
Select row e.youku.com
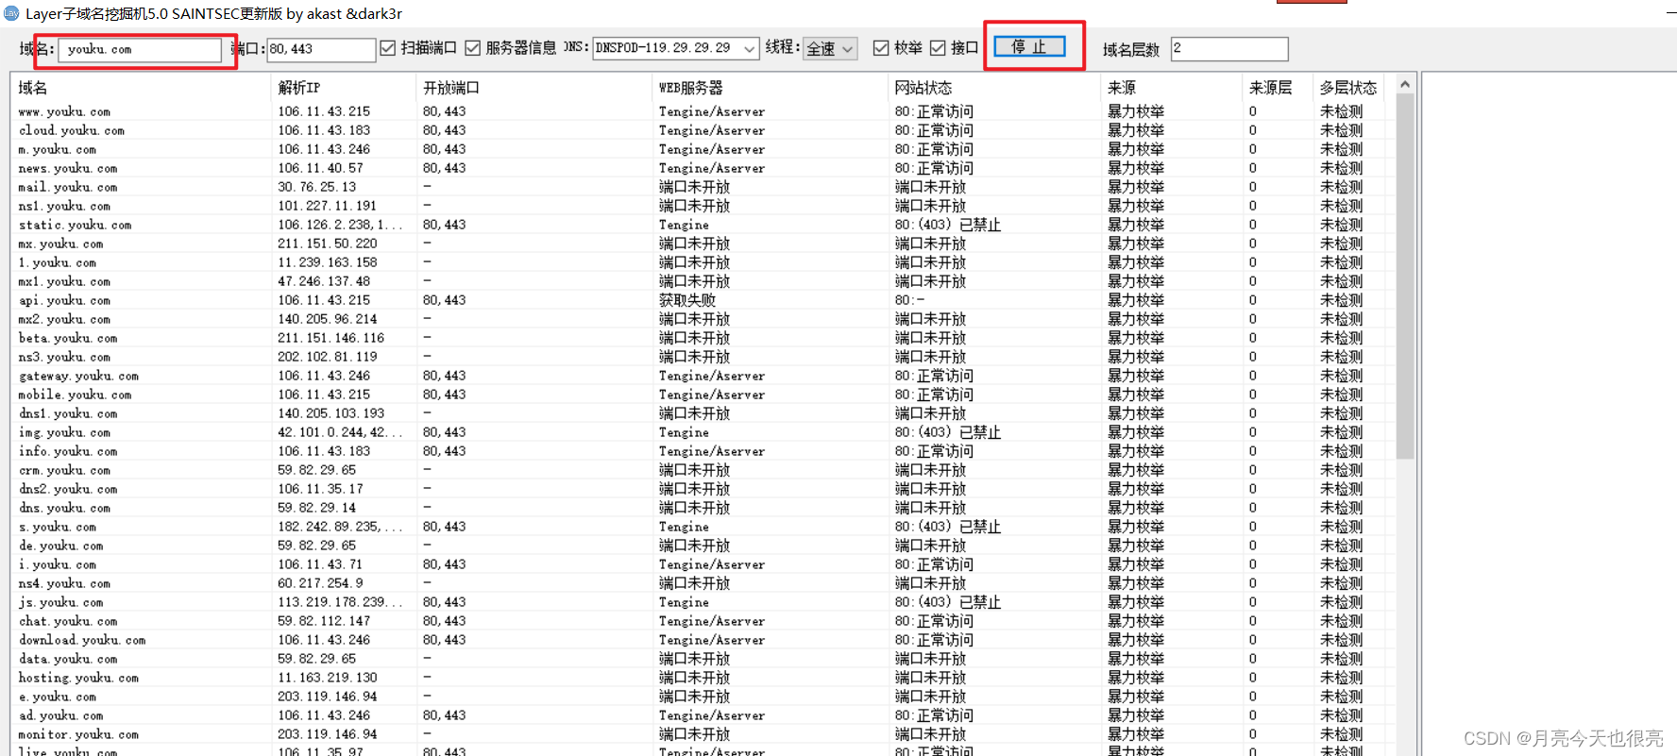pyautogui.click(x=703, y=697)
